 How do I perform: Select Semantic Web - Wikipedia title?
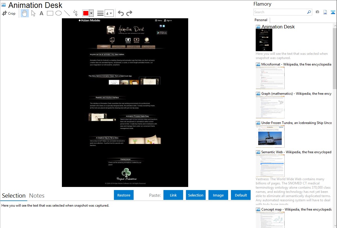pos(296,152)
